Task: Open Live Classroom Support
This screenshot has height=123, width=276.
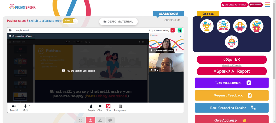Action: coord(234,5)
